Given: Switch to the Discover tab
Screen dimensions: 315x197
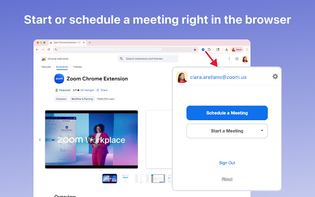Looking at the screenshot, I should [x=46, y=67].
